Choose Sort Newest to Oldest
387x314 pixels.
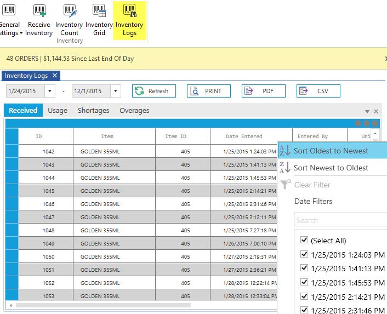(331, 168)
